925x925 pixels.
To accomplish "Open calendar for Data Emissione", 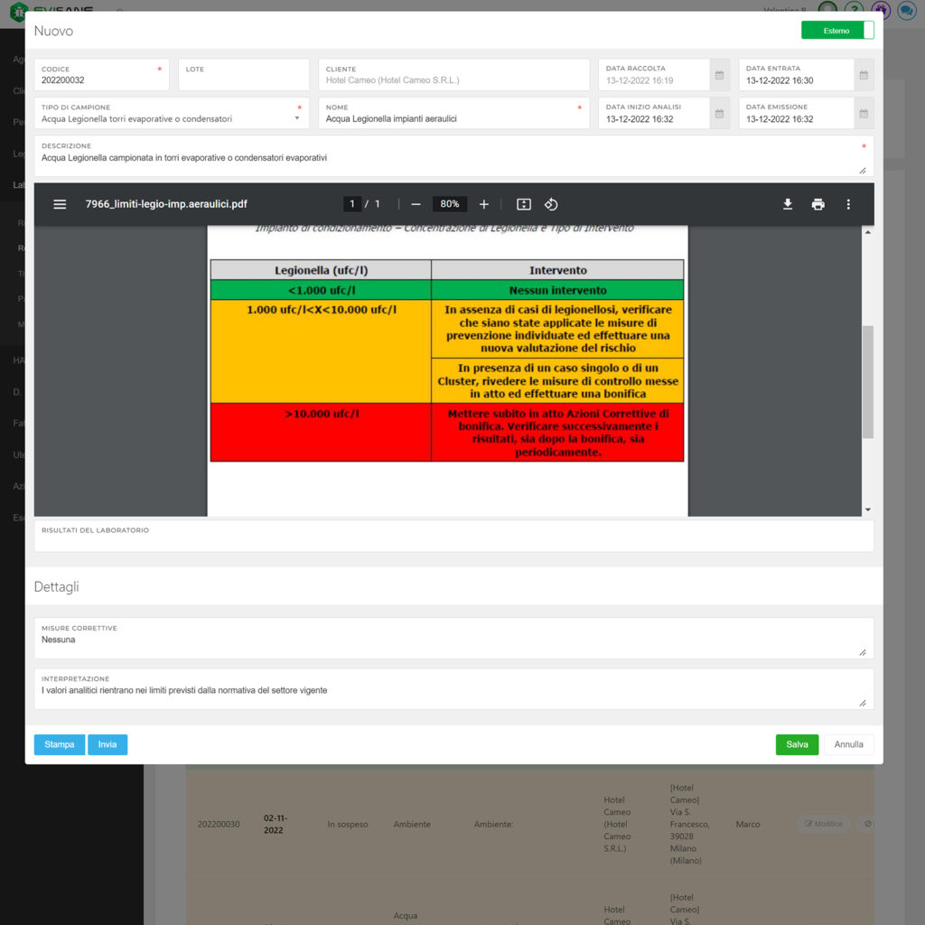I will click(864, 113).
